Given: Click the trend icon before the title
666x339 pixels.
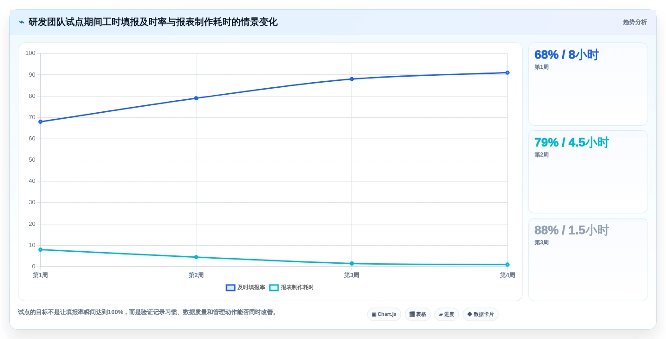Looking at the screenshot, I should point(22,22).
